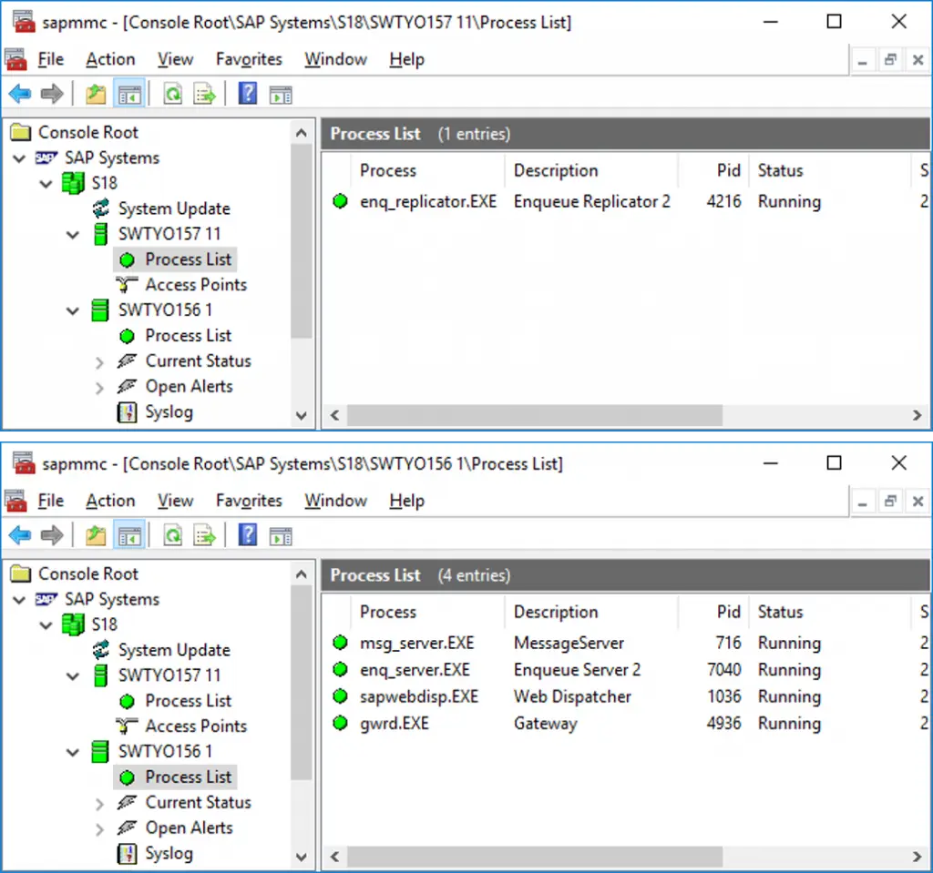This screenshot has width=933, height=873.
Task: Open Help icon in top window toolbar
Action: 248,94
